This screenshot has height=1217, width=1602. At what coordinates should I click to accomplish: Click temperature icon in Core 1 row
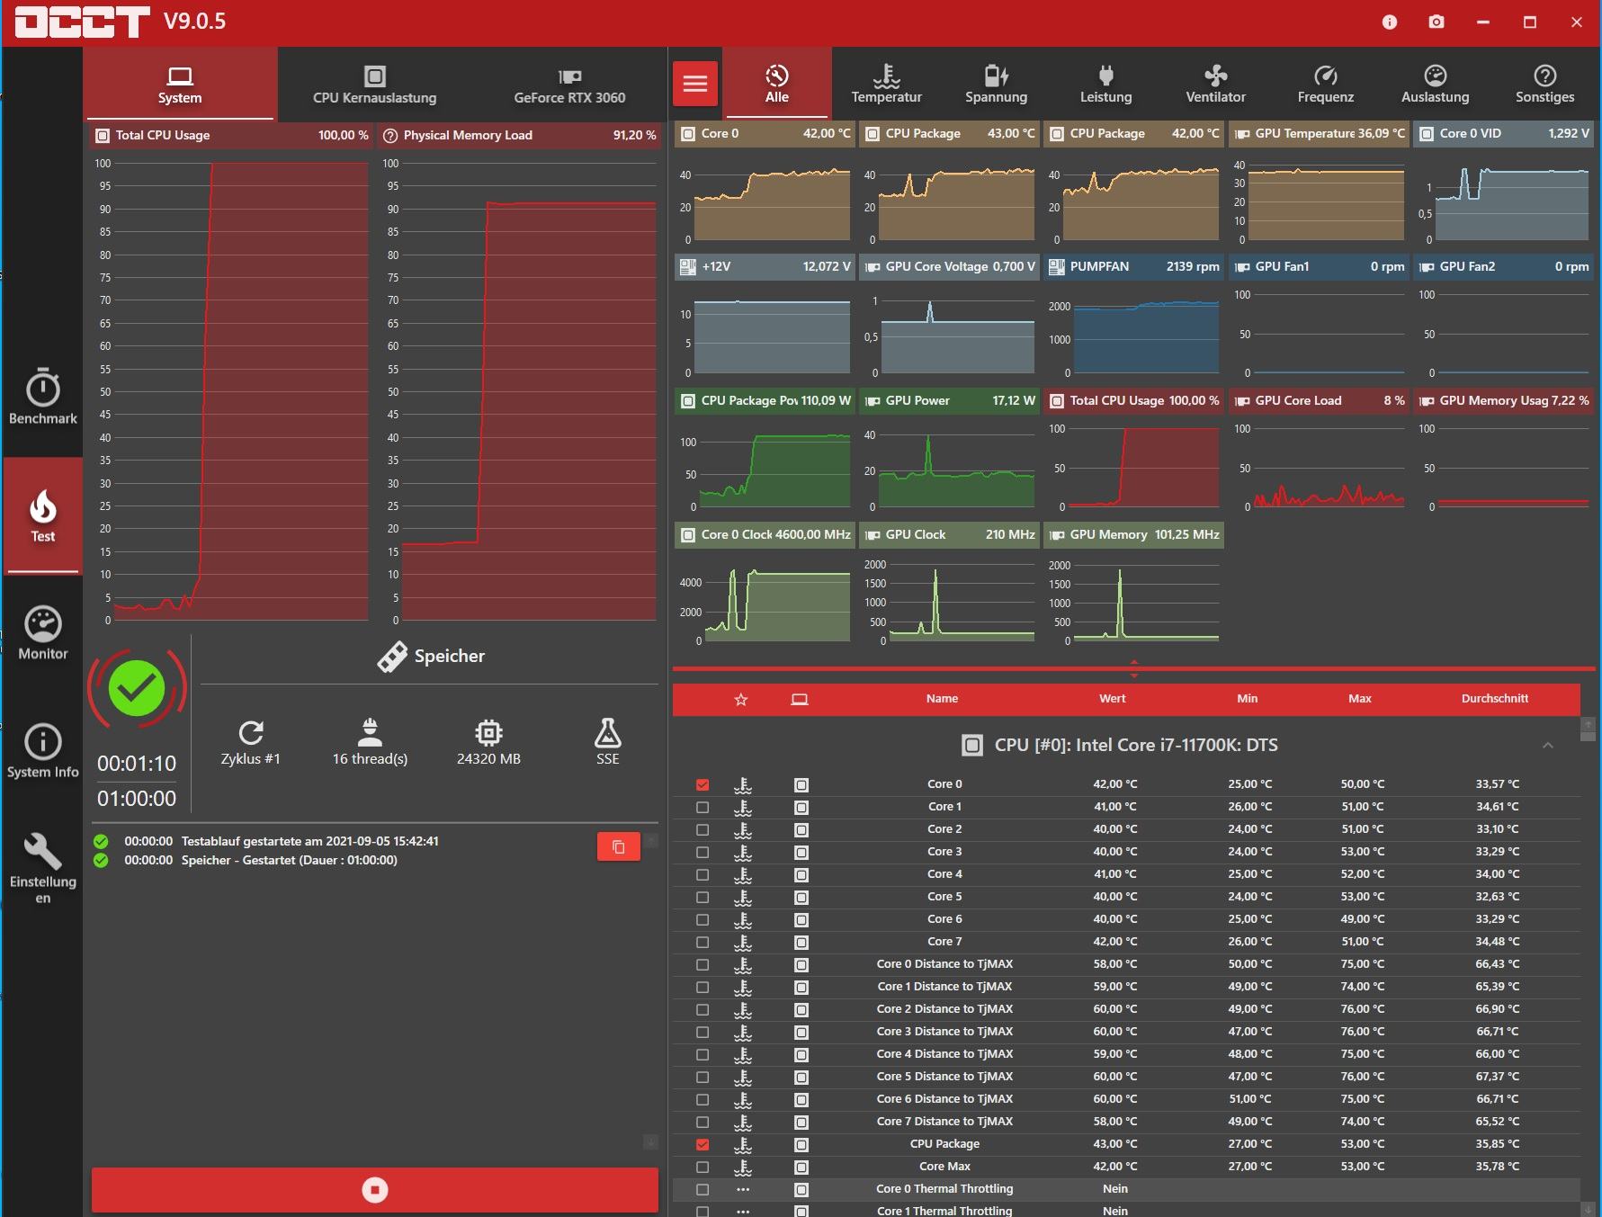coord(743,807)
